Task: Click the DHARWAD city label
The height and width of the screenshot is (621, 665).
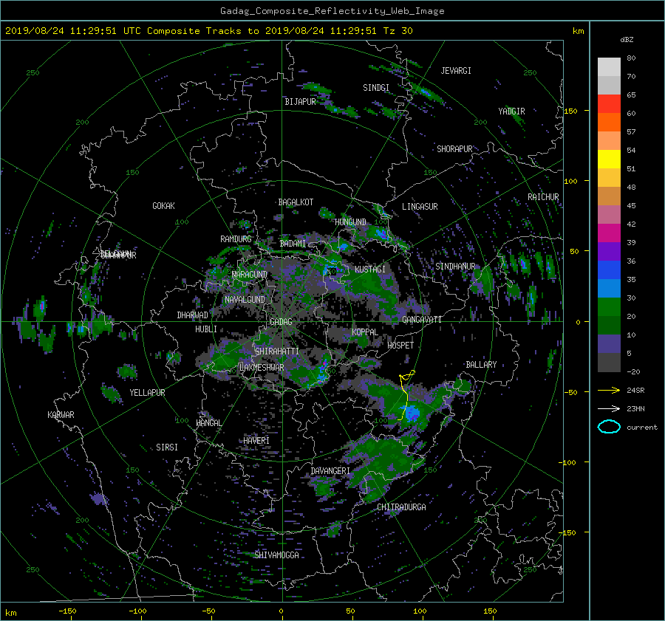Action: point(193,315)
